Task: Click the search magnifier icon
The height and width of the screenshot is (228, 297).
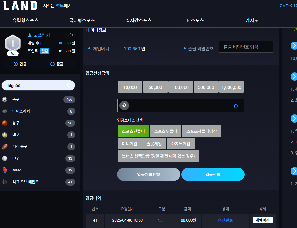Action: click(x=69, y=85)
